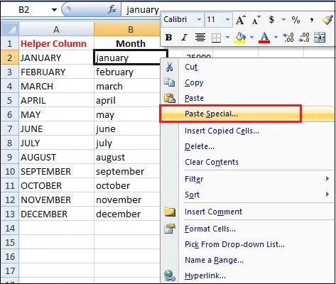Select cell containing OCTOBER uppercase
This screenshot has height=284, width=336.
(x=56, y=185)
